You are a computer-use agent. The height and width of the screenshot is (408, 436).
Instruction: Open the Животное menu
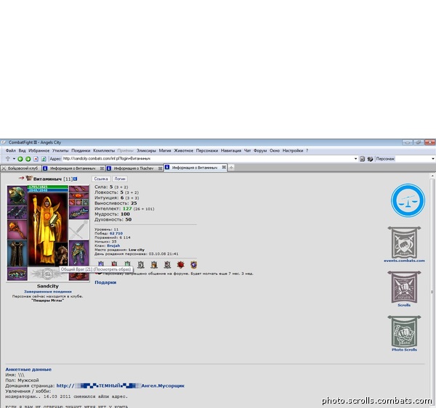tap(184, 150)
